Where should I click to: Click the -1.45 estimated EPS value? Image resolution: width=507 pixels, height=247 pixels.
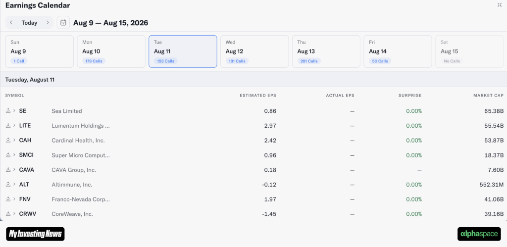pyautogui.click(x=269, y=214)
